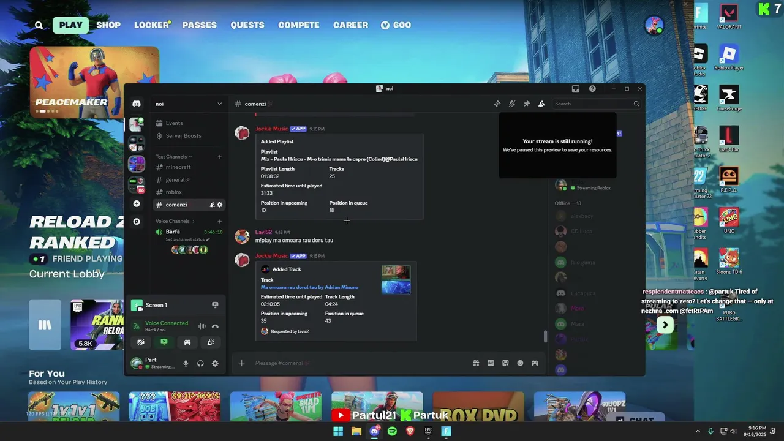Open the Valorant desktop shortcut
The height and width of the screenshot is (441, 784).
(x=729, y=17)
